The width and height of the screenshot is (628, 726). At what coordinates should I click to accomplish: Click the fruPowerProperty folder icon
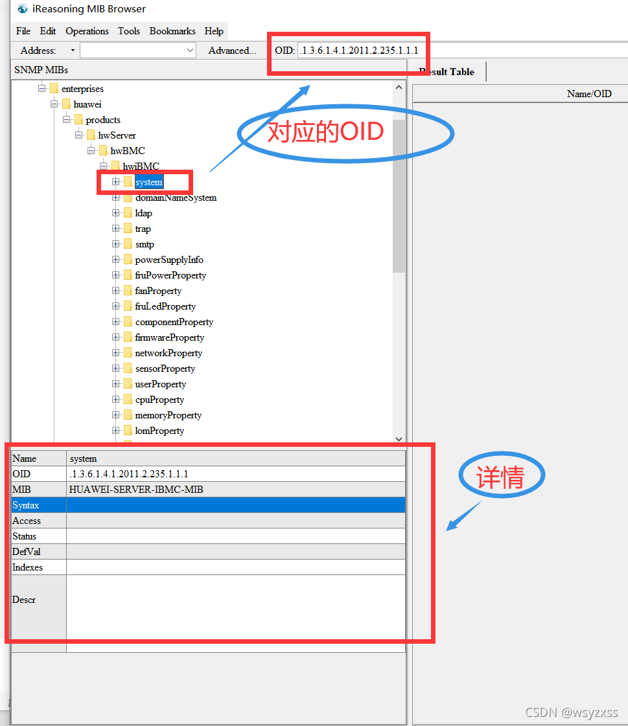(x=128, y=275)
